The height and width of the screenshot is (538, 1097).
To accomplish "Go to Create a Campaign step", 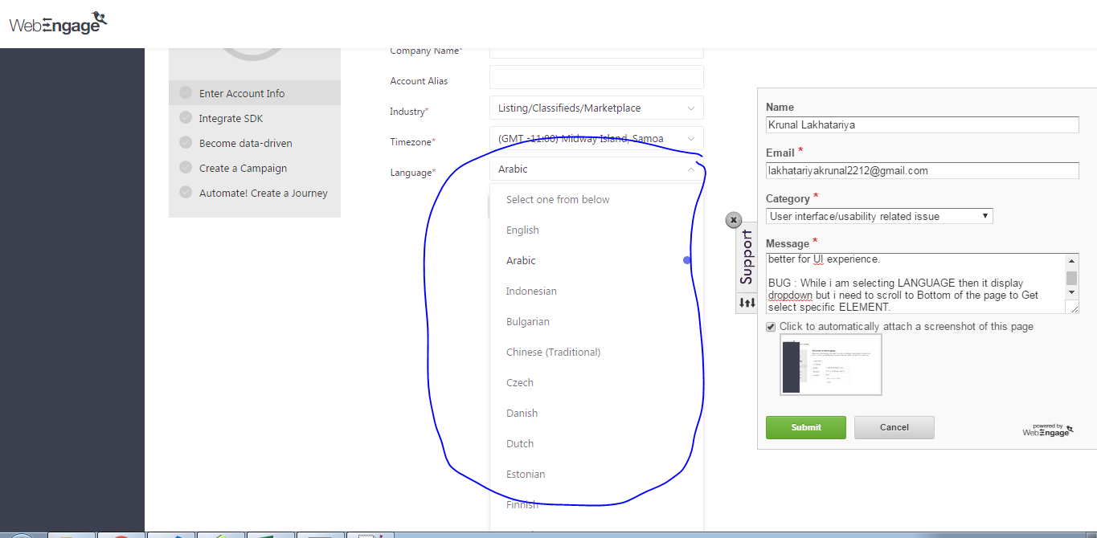I will (x=255, y=168).
